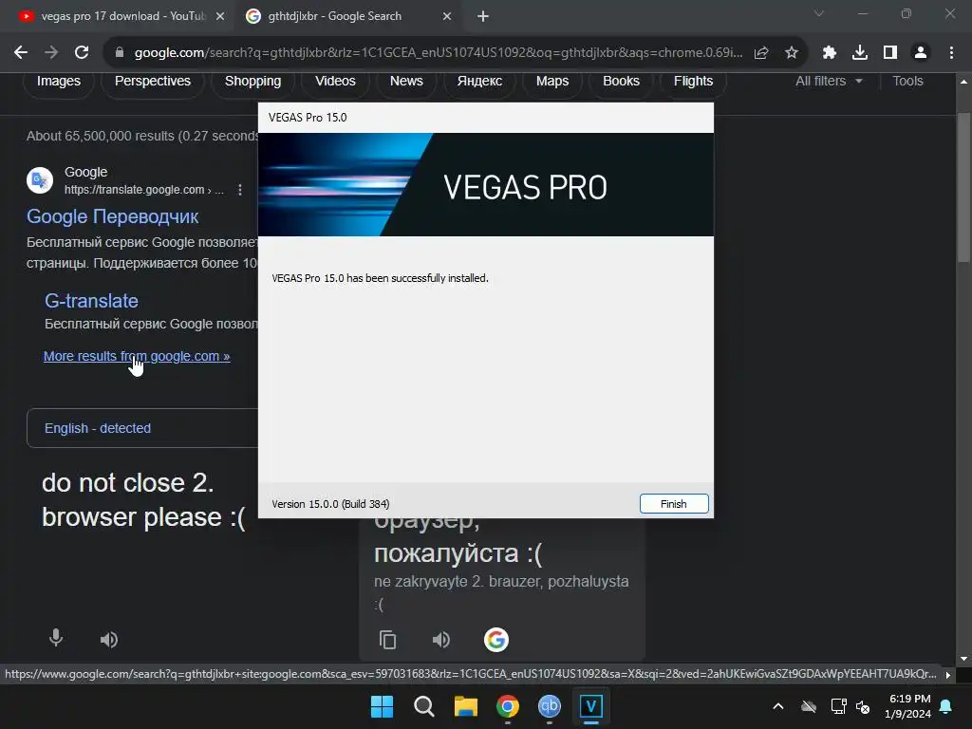Expand the All filters dropdown
Screen dimensions: 972x729
tap(829, 82)
